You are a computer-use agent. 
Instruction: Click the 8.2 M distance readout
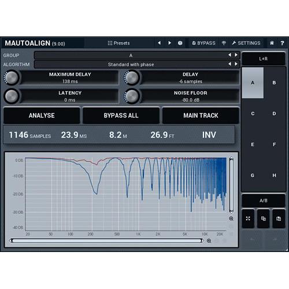[x=118, y=135]
